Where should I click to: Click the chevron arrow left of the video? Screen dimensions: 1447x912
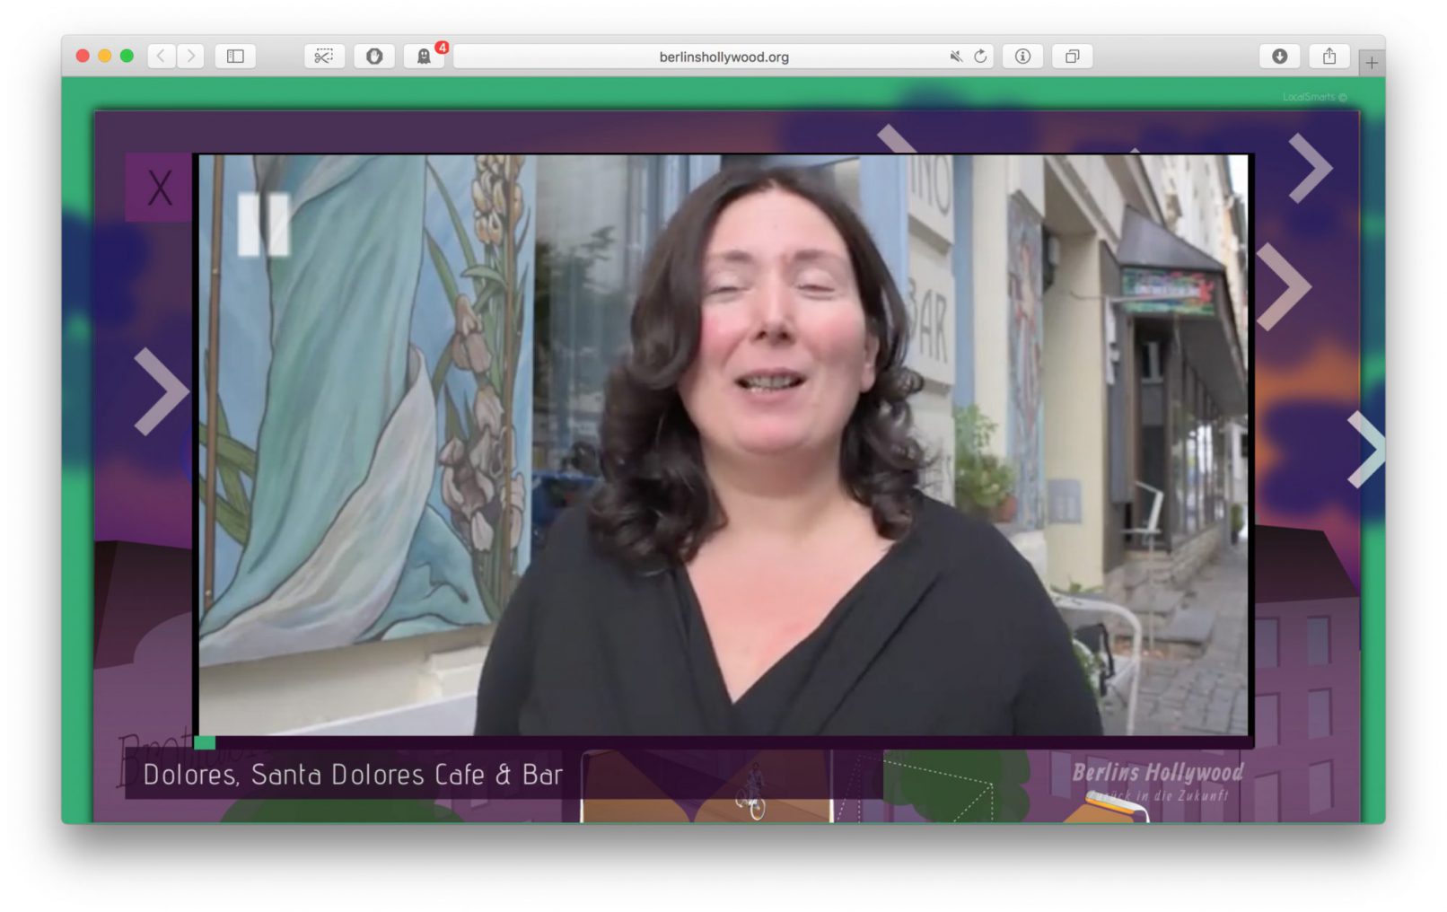(160, 391)
